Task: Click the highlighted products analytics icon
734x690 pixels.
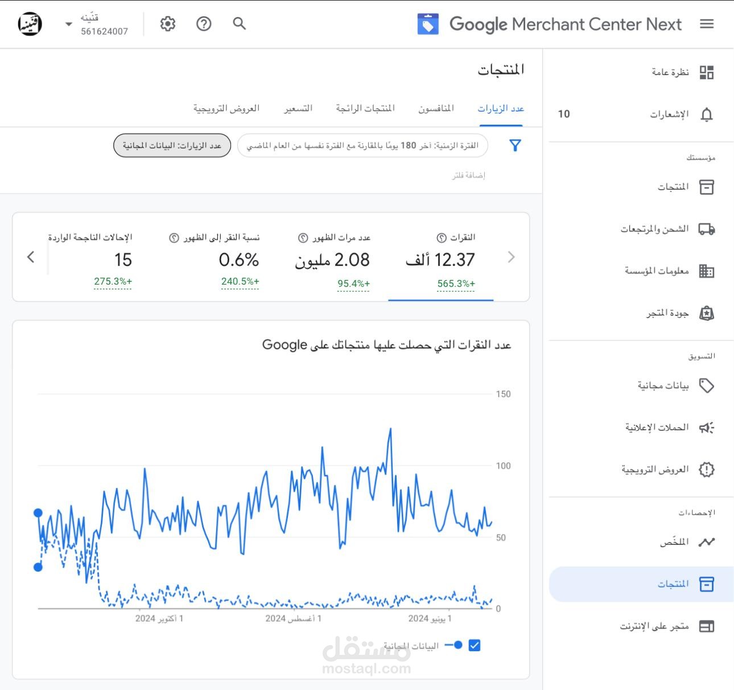Action: tap(707, 584)
